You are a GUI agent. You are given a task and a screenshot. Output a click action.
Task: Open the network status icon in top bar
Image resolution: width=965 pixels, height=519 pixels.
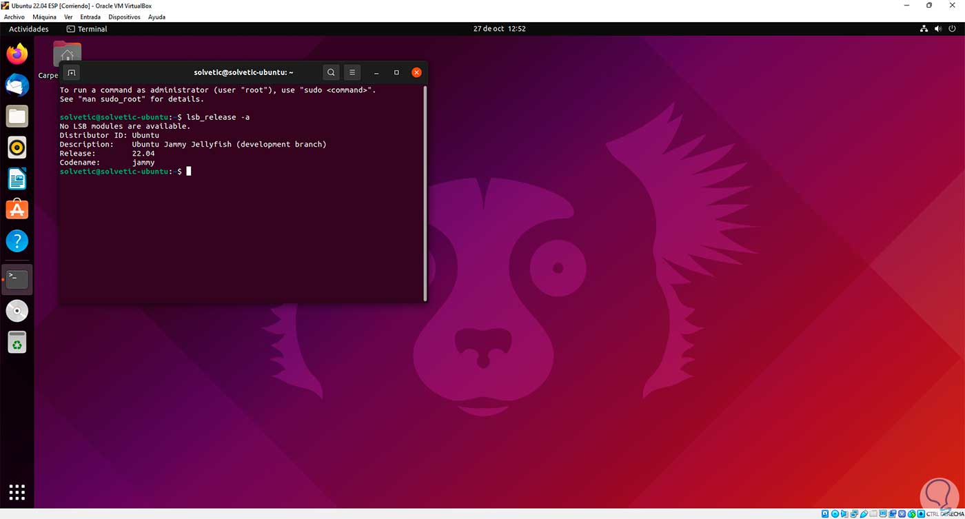924,29
